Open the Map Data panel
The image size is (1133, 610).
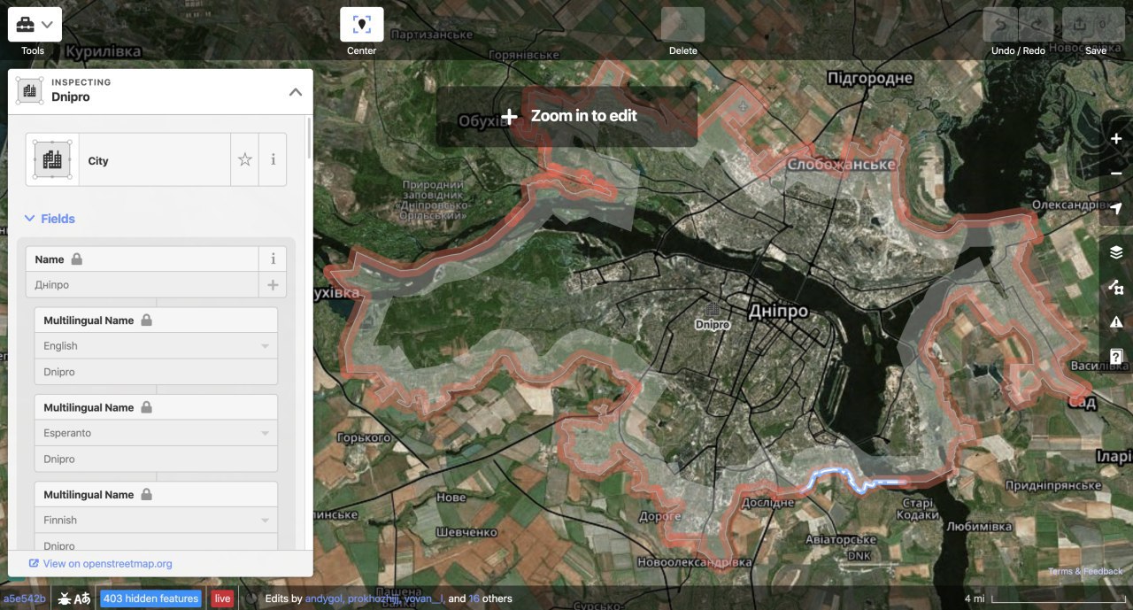1116,287
